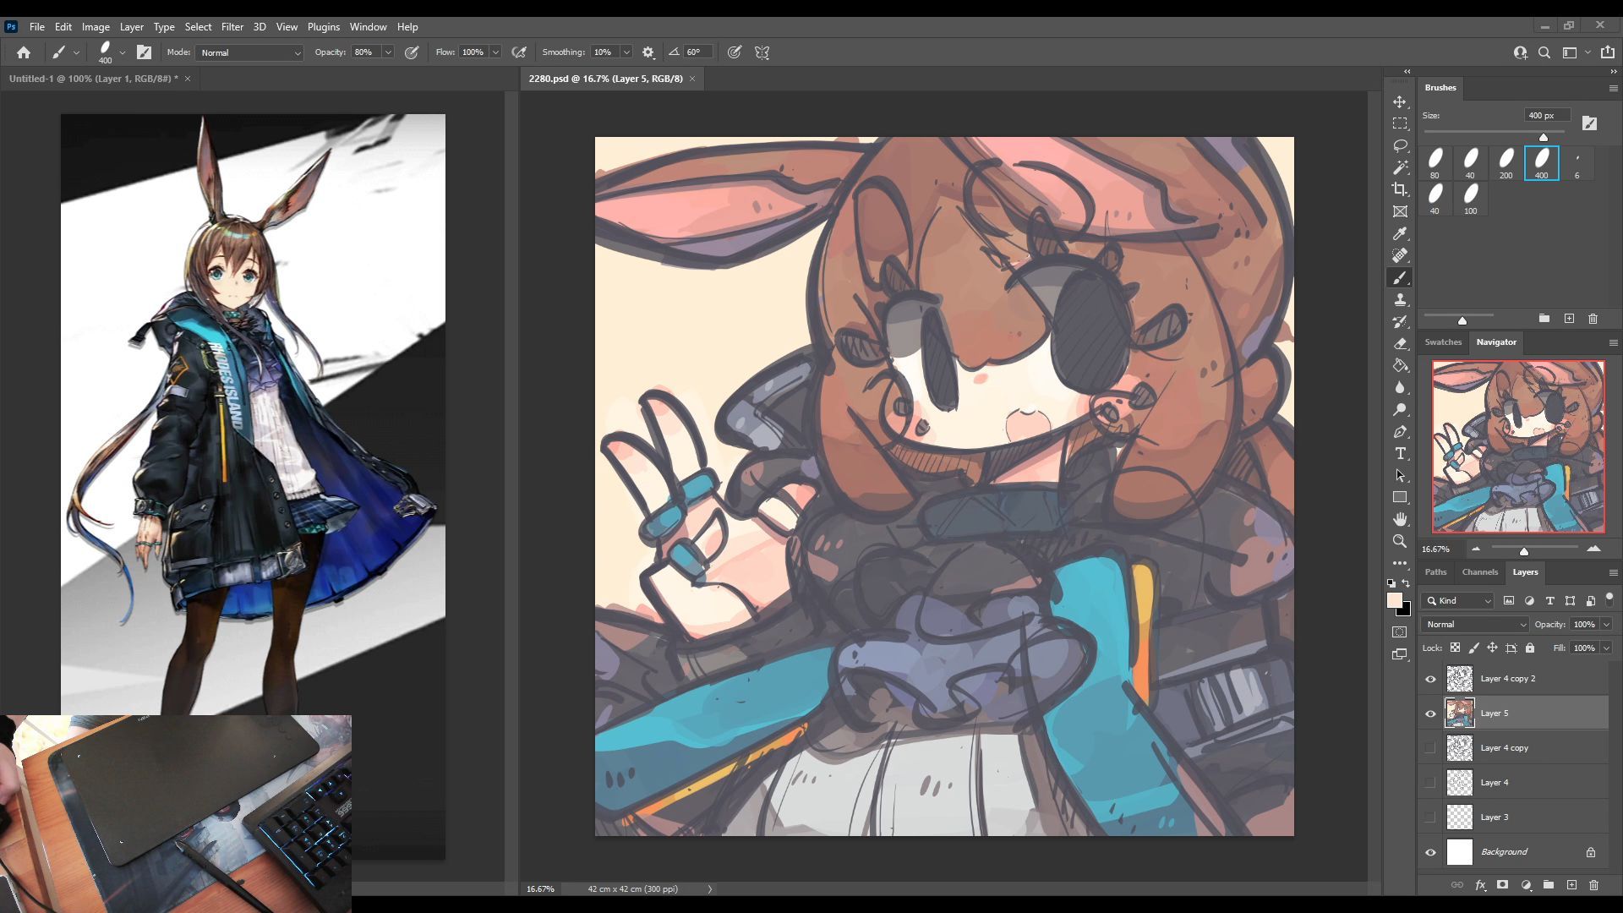Toggle pressure for opacity button
This screenshot has width=1623, height=913.
point(412,52)
